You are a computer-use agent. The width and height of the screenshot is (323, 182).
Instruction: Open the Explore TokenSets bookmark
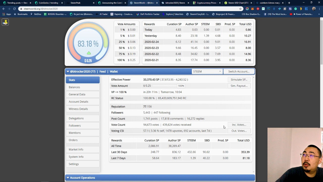tap(173, 14)
